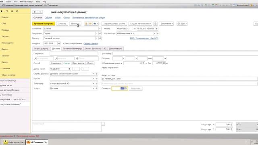Click the Адрес доставки field
This screenshot has height=145, width=258.
pyautogui.click(x=180, y=79)
